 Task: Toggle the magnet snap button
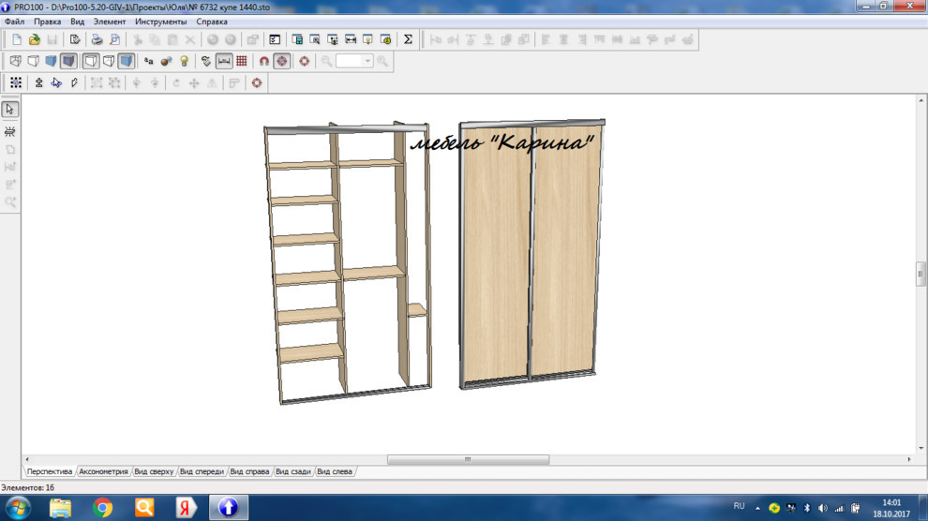coord(264,61)
